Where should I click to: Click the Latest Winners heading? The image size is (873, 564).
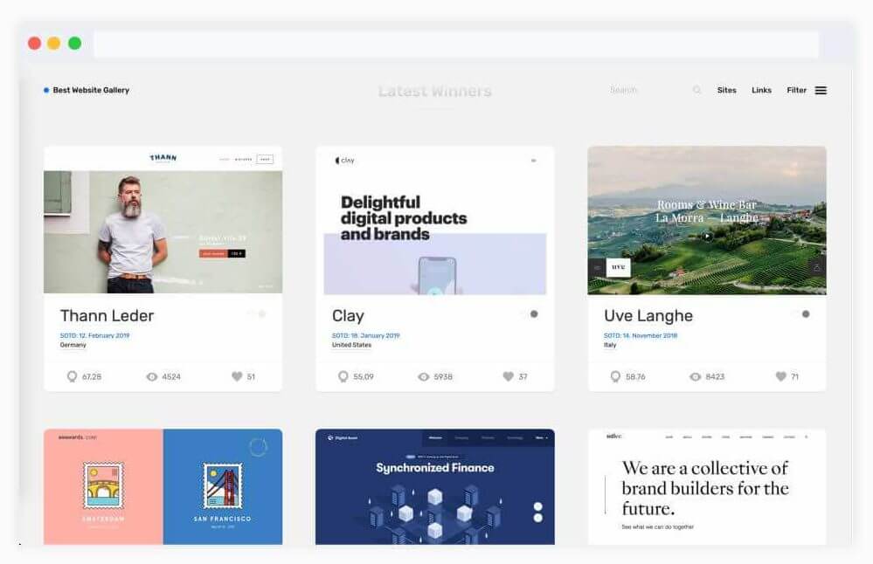435,91
